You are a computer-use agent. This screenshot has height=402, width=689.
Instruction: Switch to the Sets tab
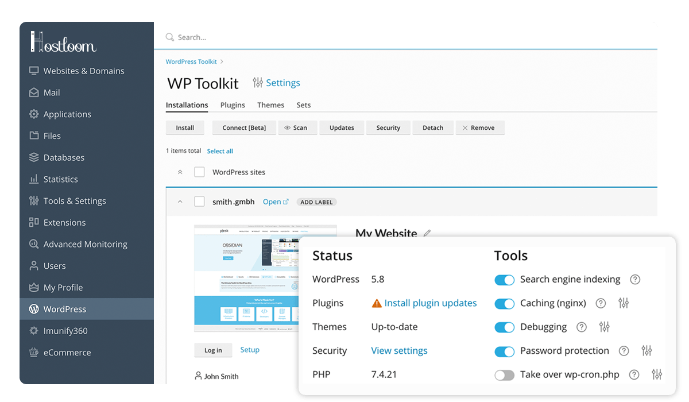coord(304,105)
